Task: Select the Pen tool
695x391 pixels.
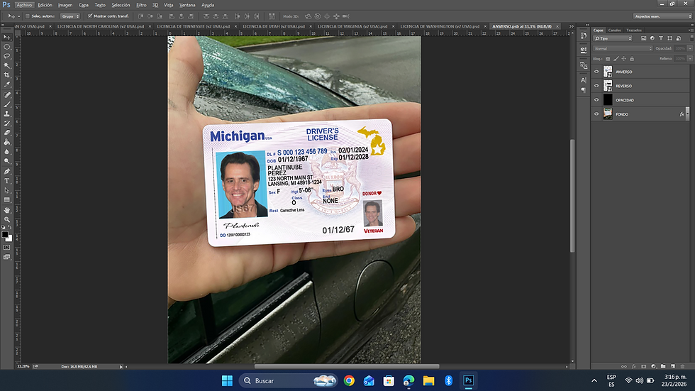Action: tap(6, 172)
